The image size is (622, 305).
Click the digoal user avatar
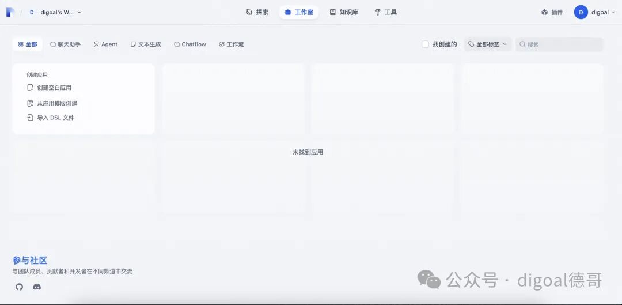point(581,12)
